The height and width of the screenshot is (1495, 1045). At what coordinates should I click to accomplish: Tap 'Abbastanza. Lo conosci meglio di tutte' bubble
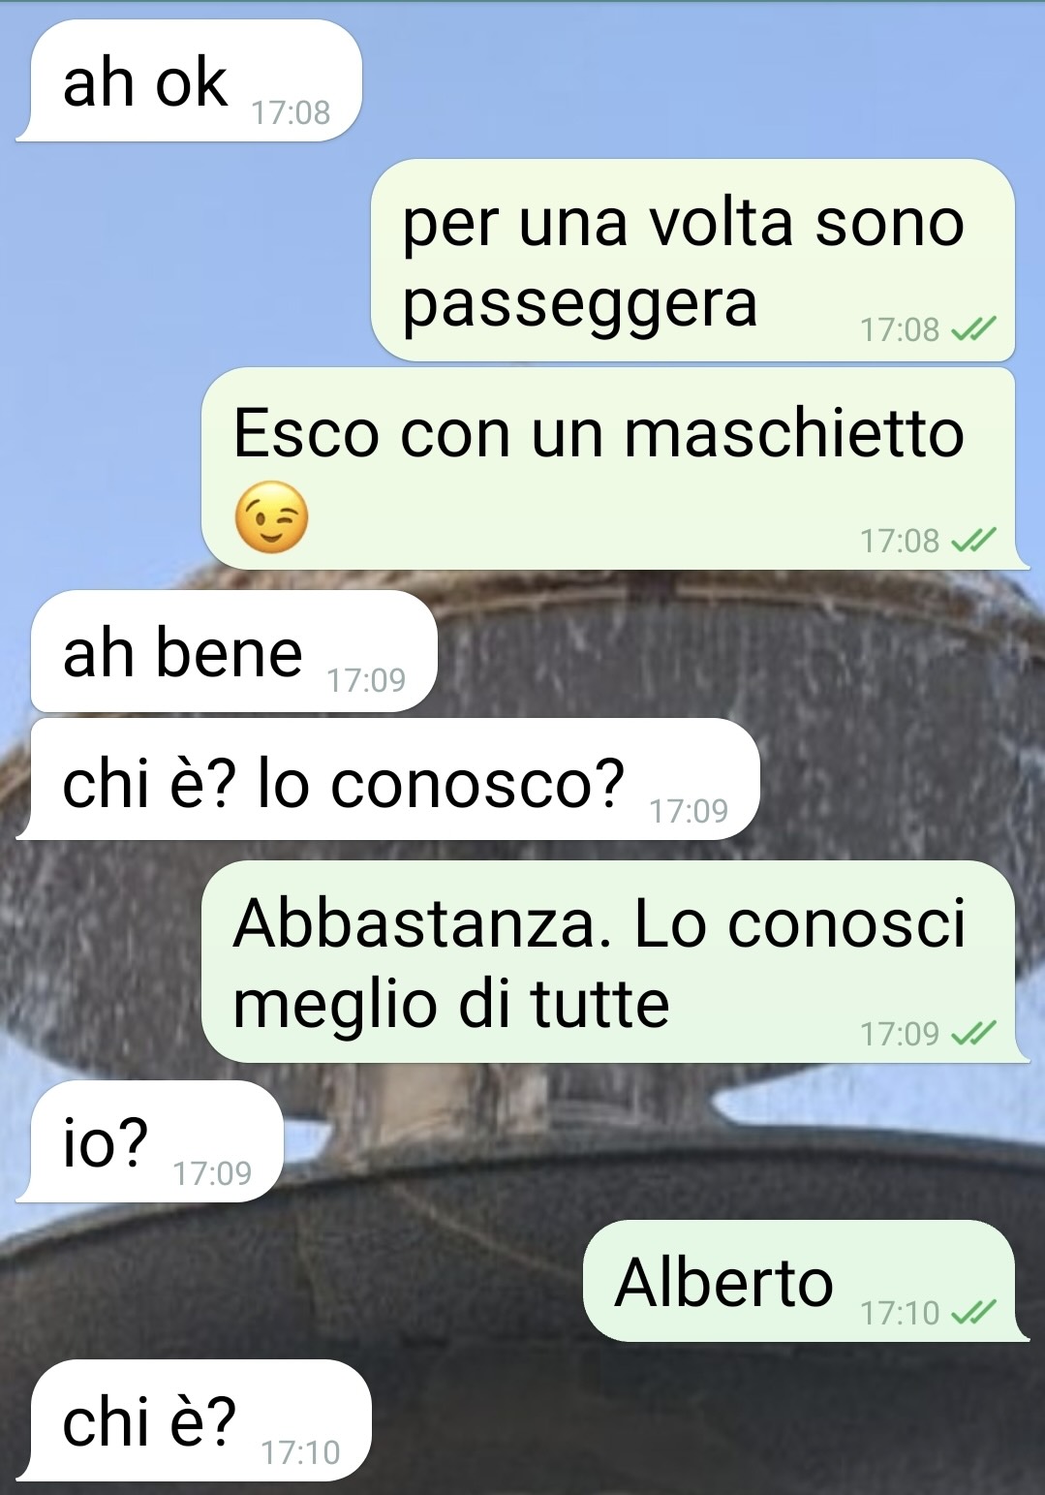pyautogui.click(x=614, y=961)
